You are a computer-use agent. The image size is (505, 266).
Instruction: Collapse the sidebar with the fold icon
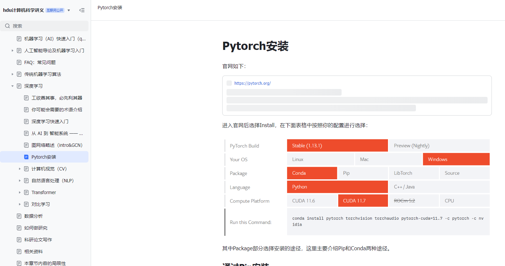[x=82, y=10]
